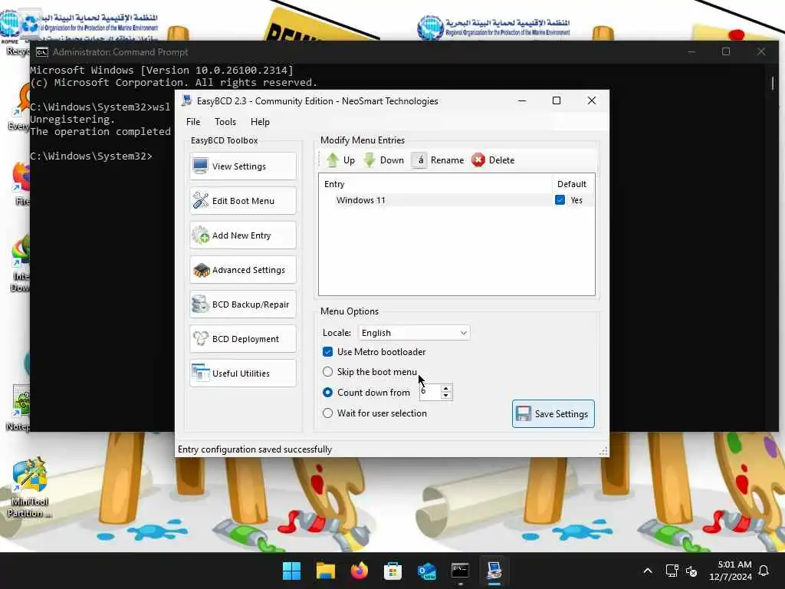The width and height of the screenshot is (785, 589).
Task: Increase countdown seconds with up arrow
Action: click(x=445, y=388)
